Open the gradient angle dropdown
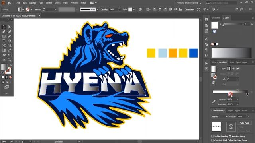 pyautogui.click(x=237, y=79)
